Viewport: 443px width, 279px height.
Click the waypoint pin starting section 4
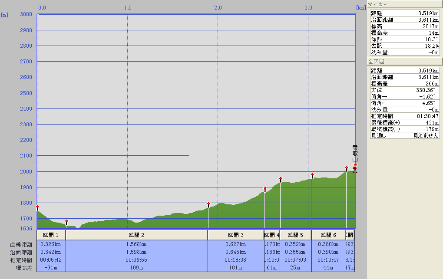point(265,188)
